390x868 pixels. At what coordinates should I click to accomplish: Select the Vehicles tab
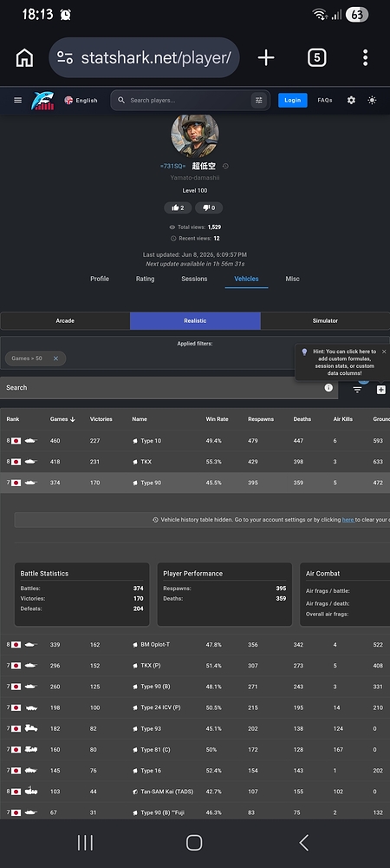(246, 279)
